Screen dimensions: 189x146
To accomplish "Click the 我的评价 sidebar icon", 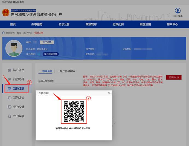I will pyautogui.click(x=10, y=98).
